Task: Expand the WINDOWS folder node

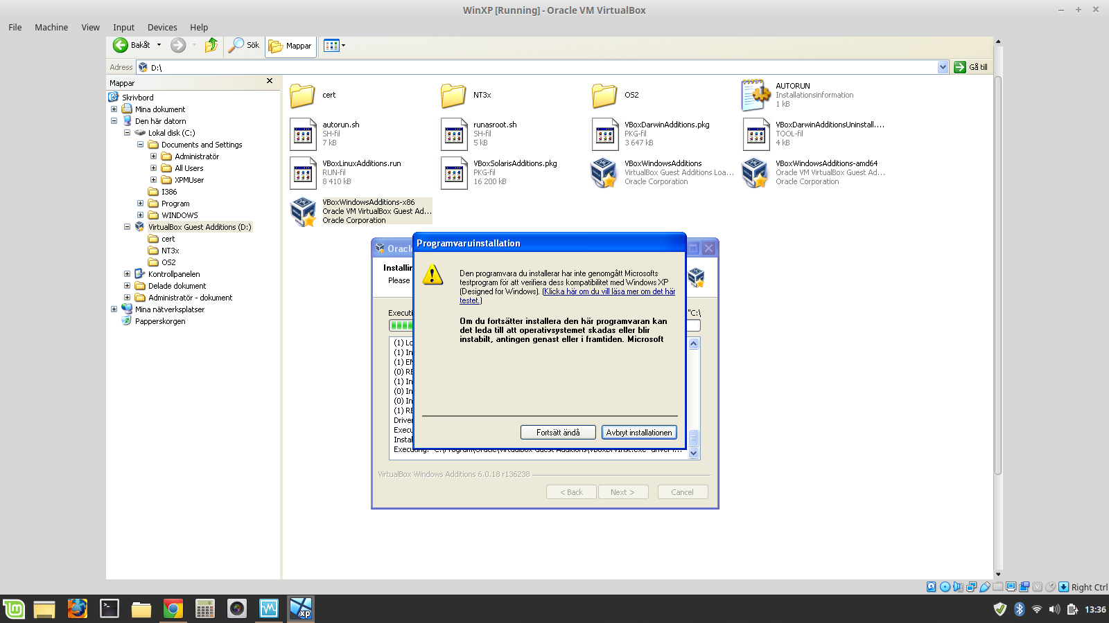Action: pyautogui.click(x=140, y=215)
